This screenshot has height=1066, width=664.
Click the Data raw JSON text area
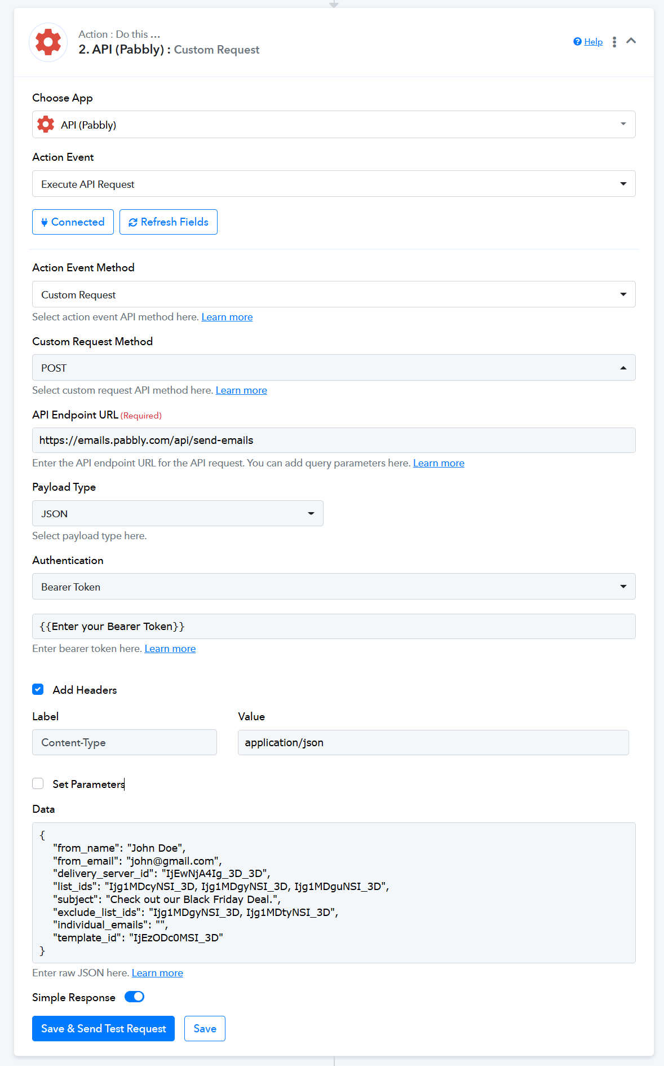[334, 893]
